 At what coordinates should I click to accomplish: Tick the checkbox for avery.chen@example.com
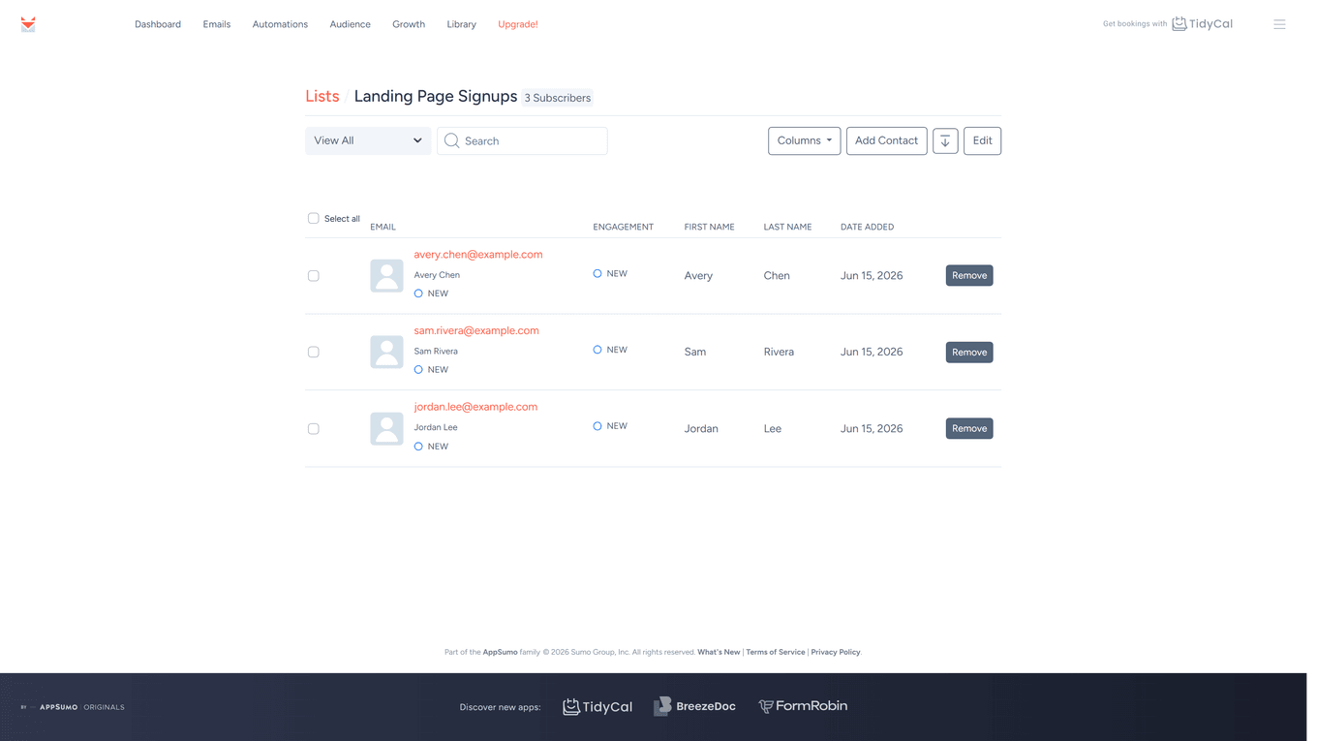314,276
